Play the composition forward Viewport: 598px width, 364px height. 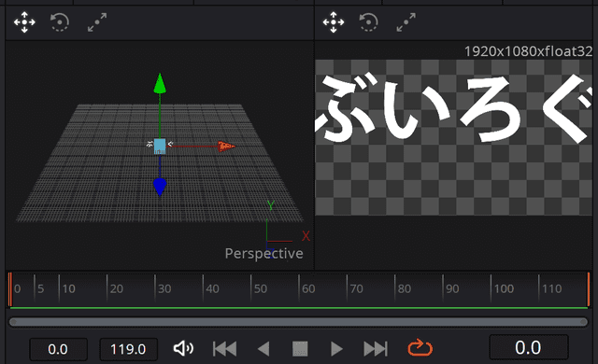point(336,348)
